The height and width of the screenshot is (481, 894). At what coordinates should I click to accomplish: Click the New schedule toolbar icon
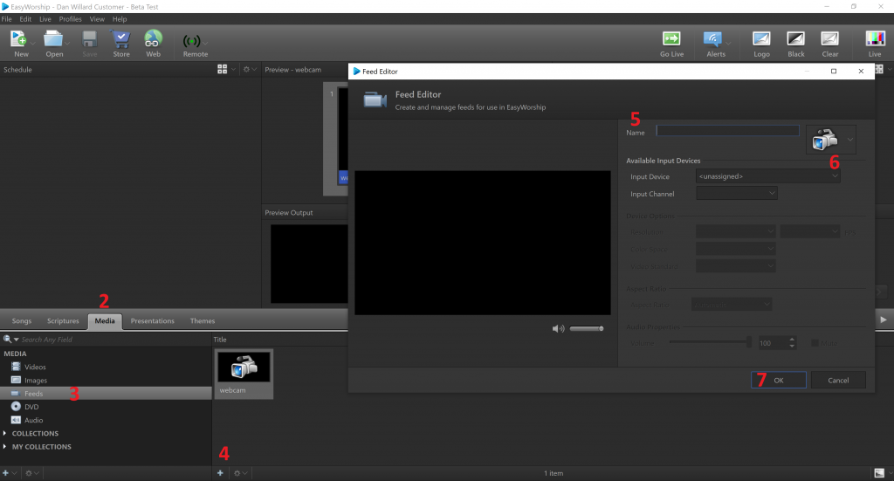[x=18, y=39]
